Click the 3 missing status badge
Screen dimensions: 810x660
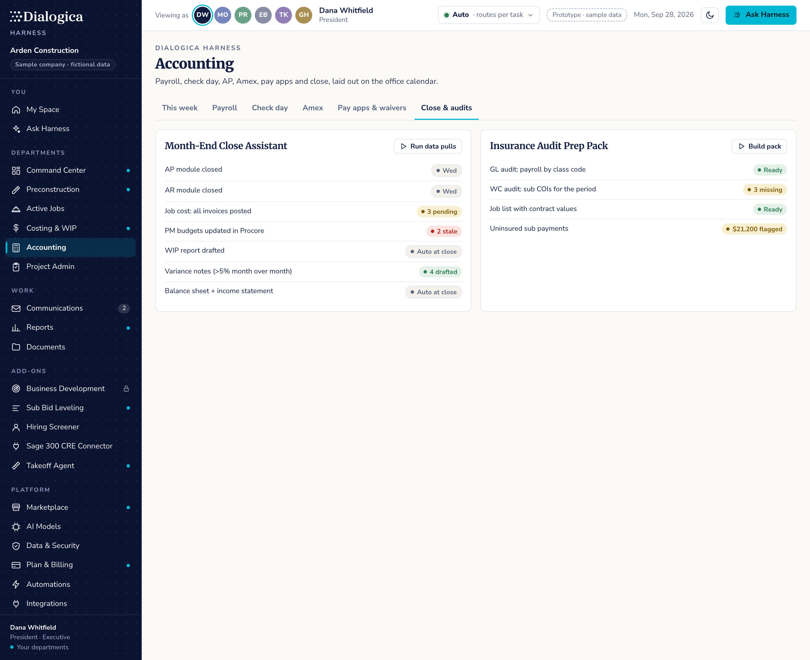pyautogui.click(x=765, y=190)
